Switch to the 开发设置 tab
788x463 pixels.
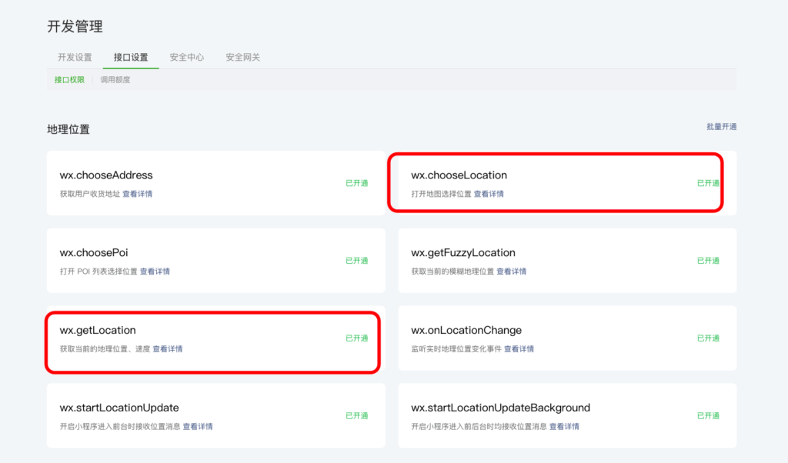click(x=75, y=58)
